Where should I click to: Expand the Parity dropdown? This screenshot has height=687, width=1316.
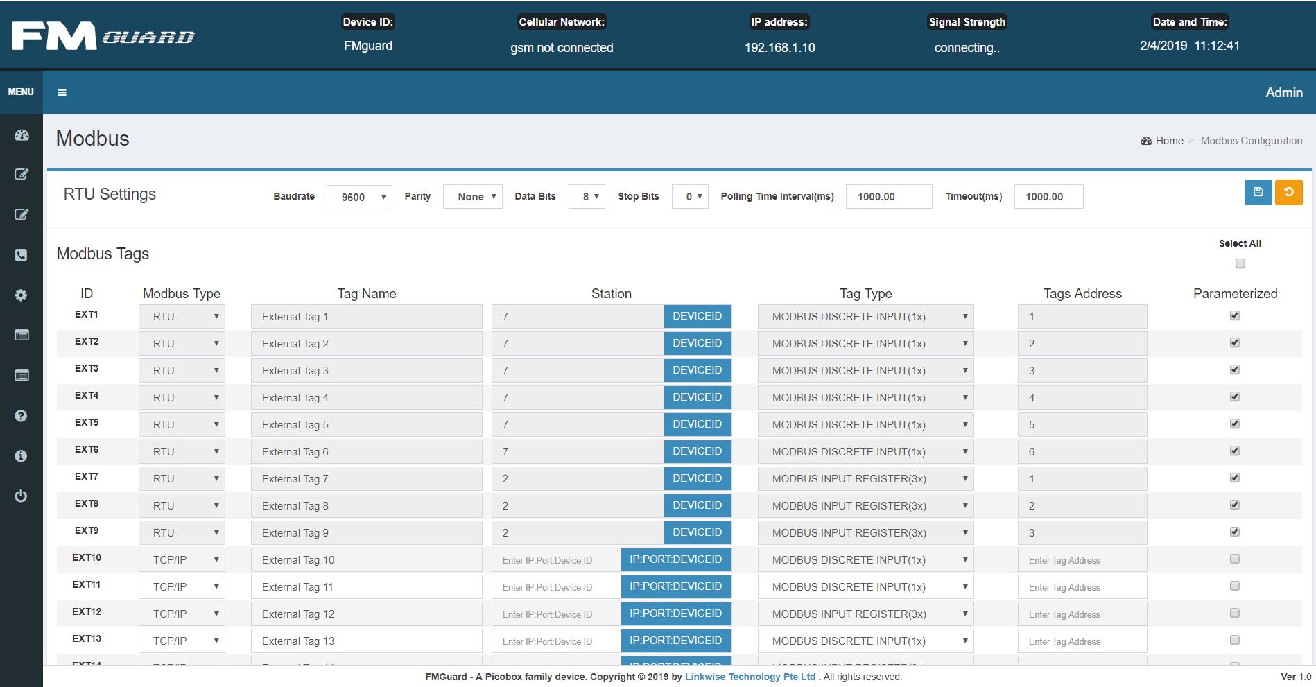[x=472, y=197]
